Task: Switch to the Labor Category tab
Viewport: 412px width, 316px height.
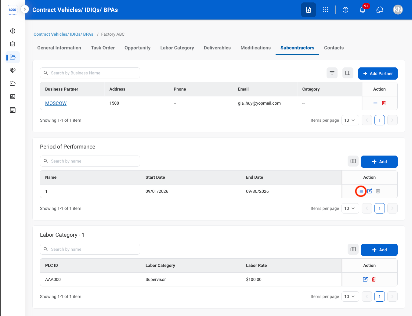Action: (177, 48)
